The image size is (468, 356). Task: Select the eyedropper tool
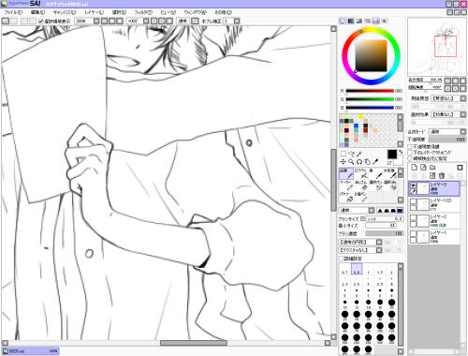point(375,162)
